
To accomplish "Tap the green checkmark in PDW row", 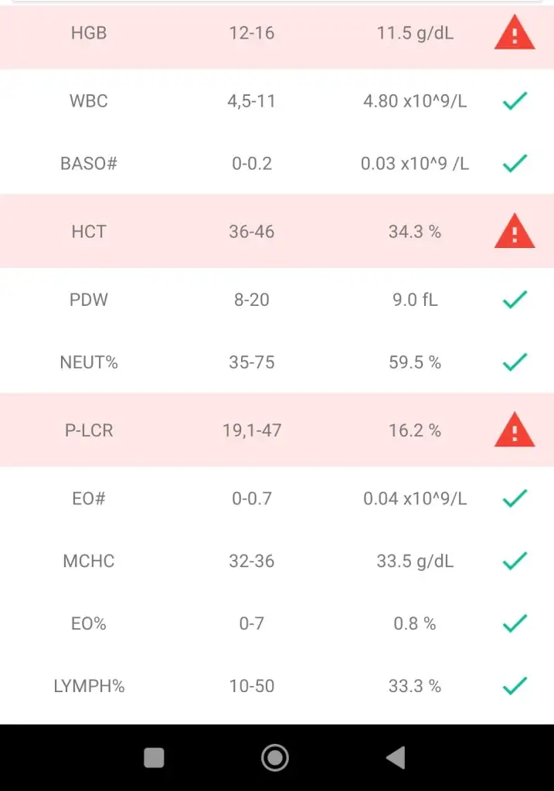I will point(515,300).
